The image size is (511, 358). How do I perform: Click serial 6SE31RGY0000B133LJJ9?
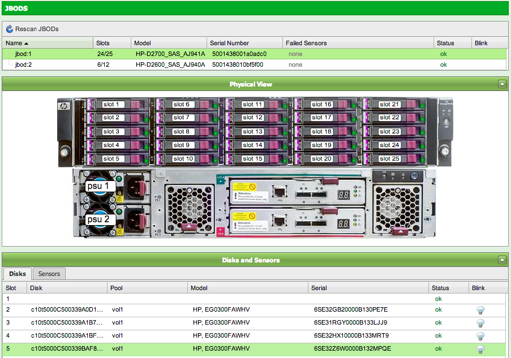click(x=350, y=323)
